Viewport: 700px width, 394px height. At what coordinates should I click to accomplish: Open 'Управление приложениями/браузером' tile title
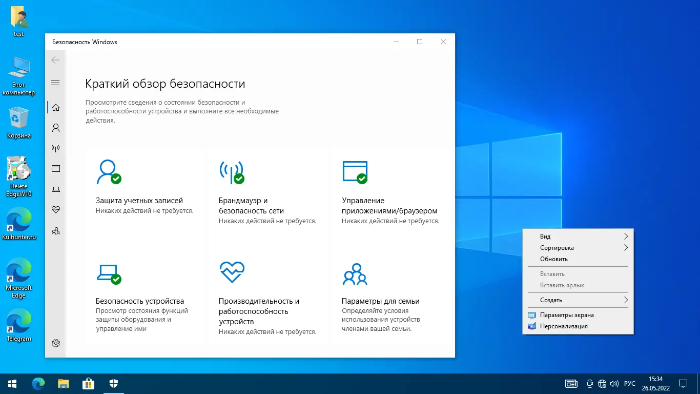click(x=389, y=206)
